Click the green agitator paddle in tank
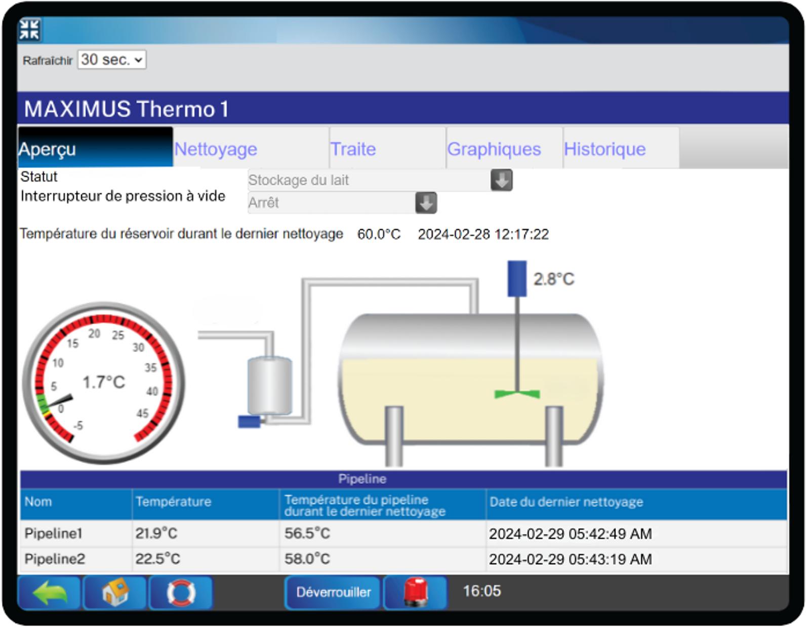810x628 pixels. pyautogui.click(x=517, y=393)
